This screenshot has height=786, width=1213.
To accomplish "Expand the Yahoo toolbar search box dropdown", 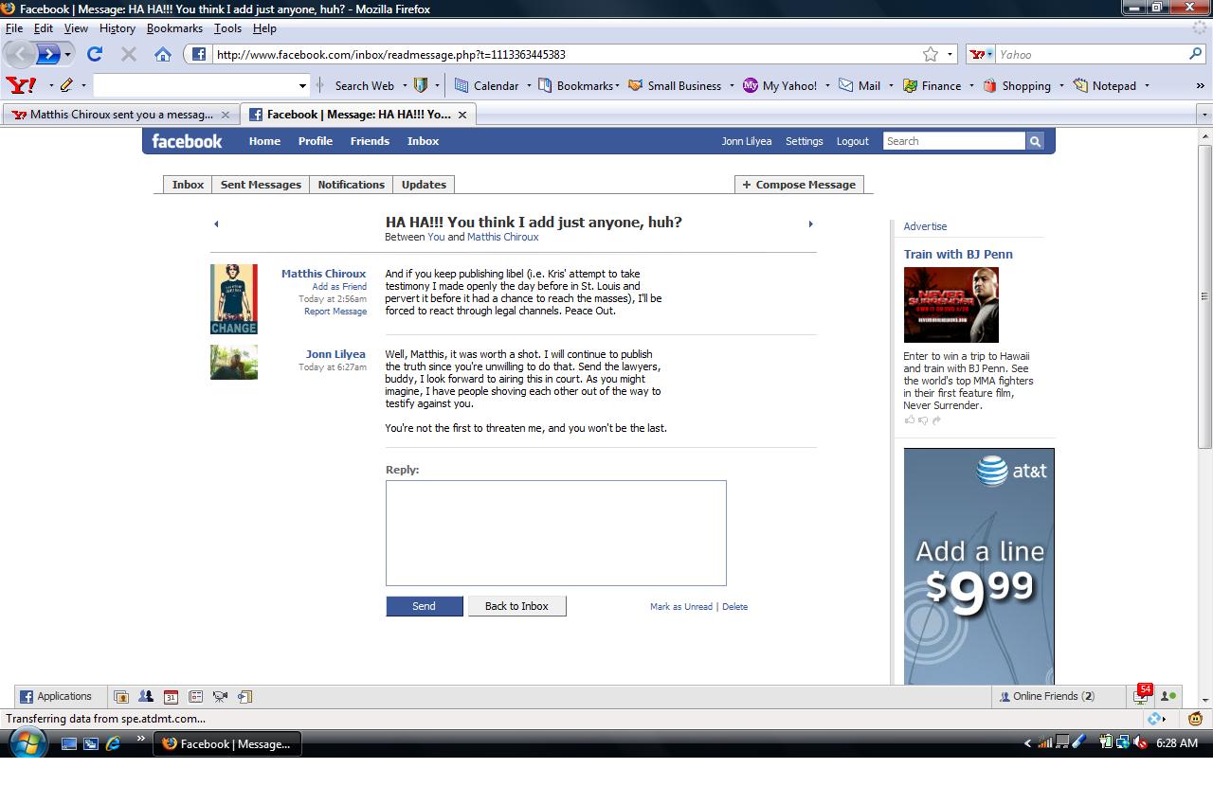I will click(302, 86).
